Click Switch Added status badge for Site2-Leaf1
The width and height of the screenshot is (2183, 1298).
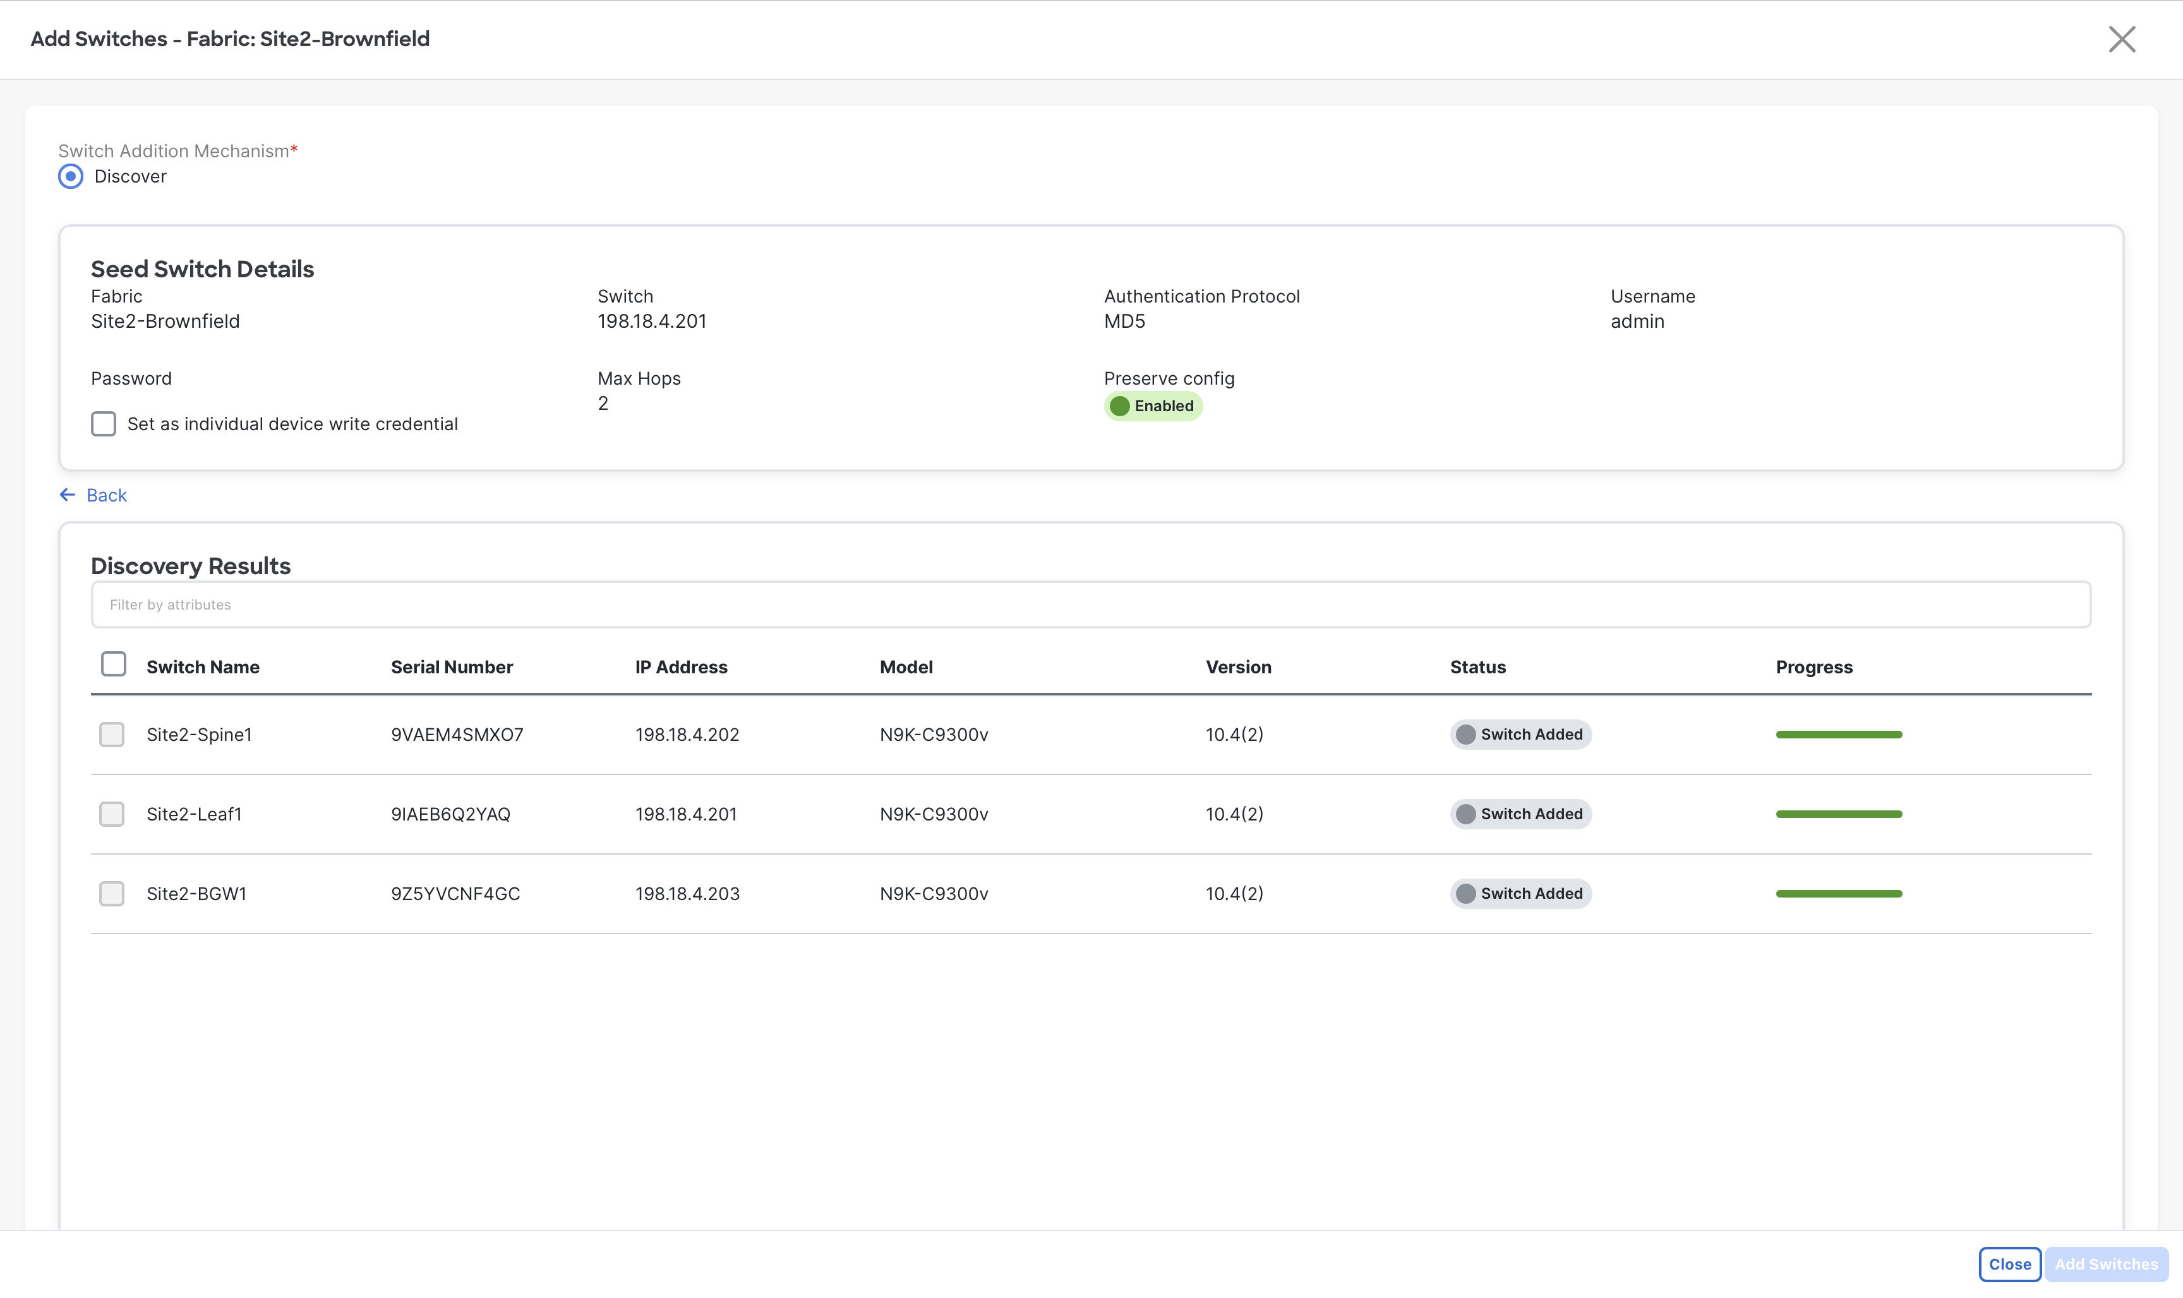(1521, 814)
